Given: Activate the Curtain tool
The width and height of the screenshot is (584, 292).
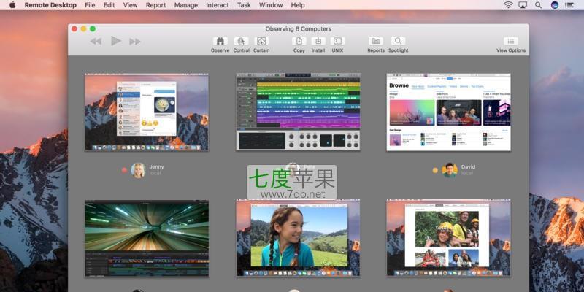Looking at the screenshot, I should pyautogui.click(x=261, y=41).
